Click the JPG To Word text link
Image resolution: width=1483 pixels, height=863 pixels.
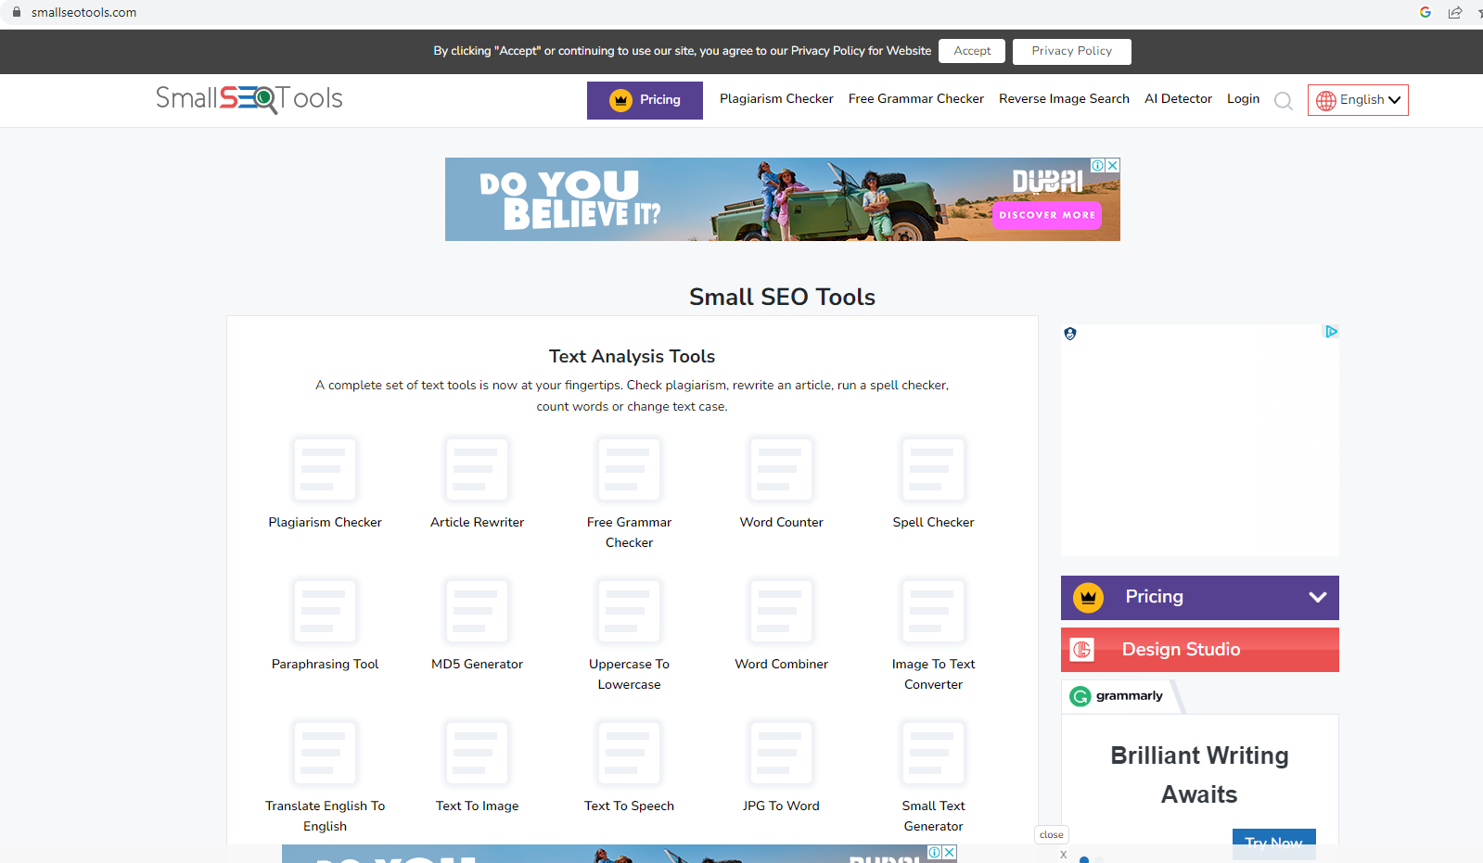coord(781,806)
